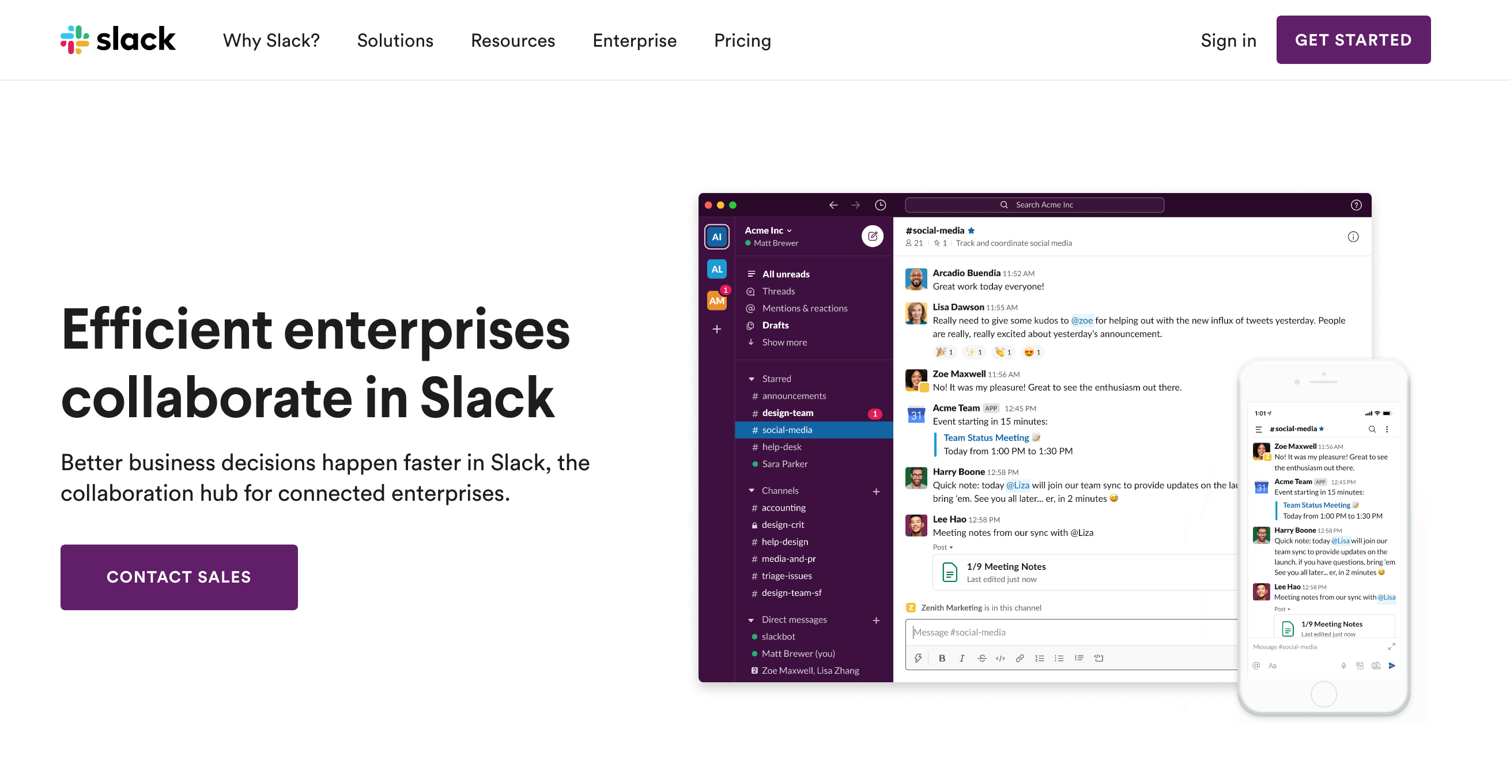Click the CONTACT SALES button
1510x771 pixels.
[179, 577]
